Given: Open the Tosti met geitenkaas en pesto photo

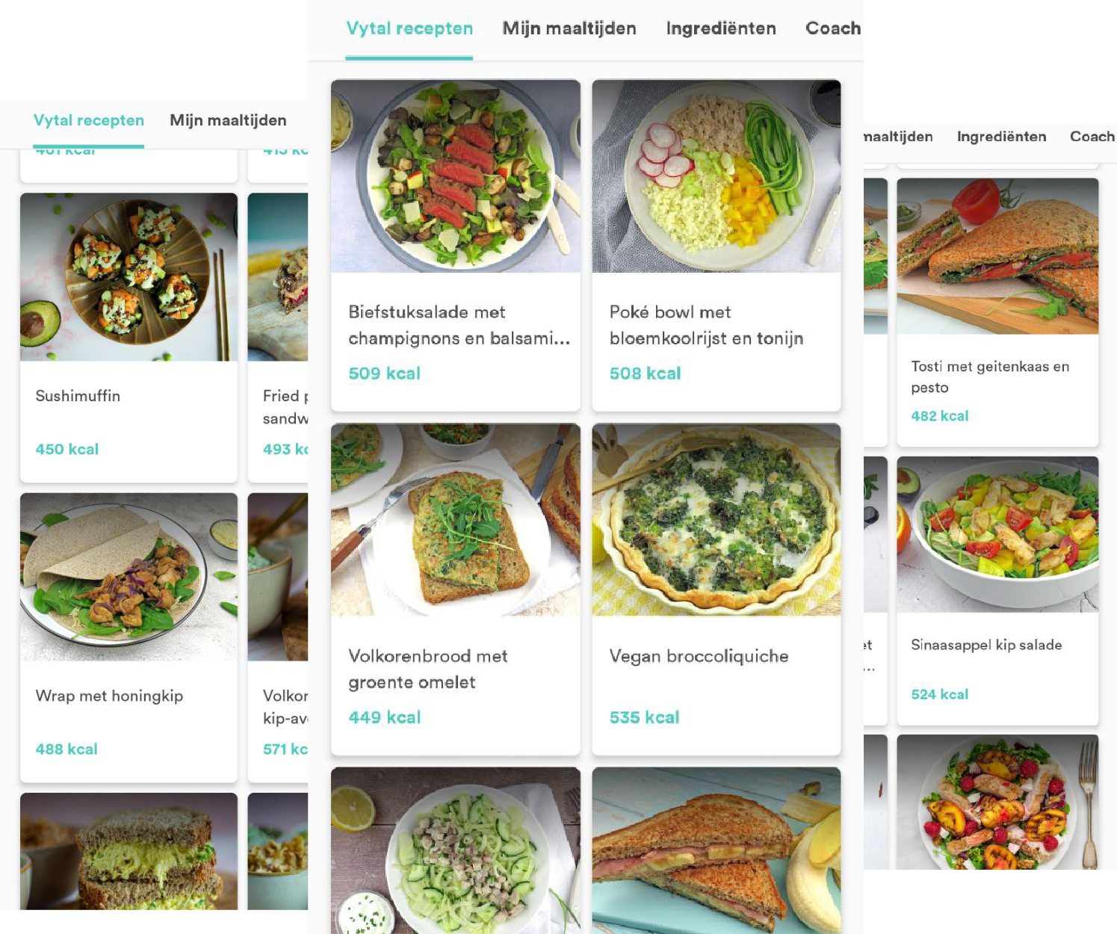Looking at the screenshot, I should coord(997,256).
